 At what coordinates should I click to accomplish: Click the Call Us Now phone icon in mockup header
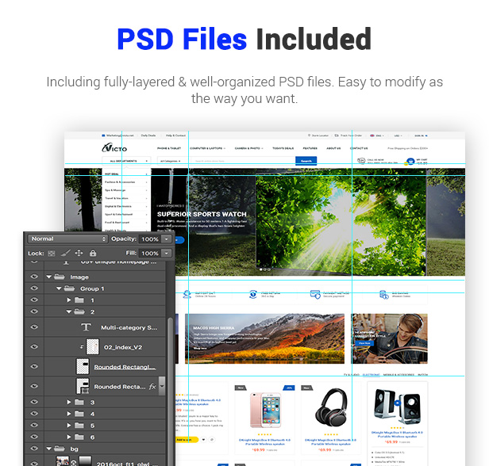click(361, 161)
